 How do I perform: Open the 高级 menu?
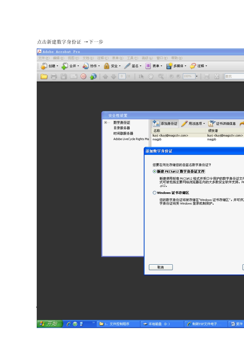click(147, 58)
